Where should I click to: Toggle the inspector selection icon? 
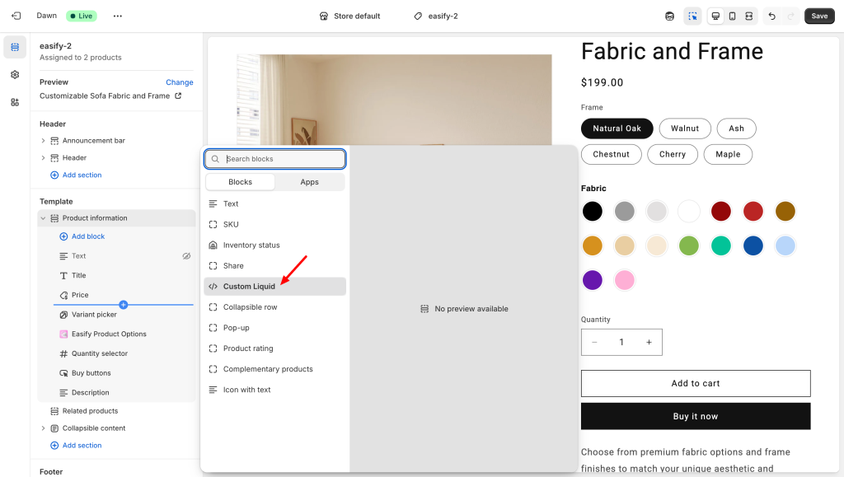[x=692, y=16]
